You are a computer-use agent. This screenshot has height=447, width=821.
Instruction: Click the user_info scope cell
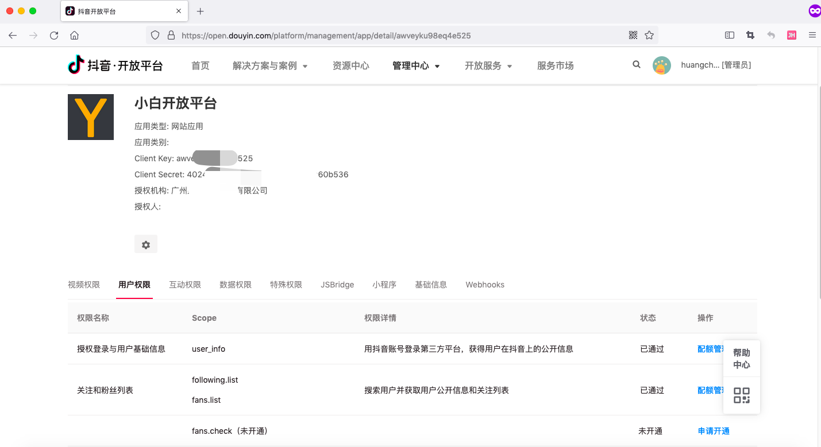(209, 349)
